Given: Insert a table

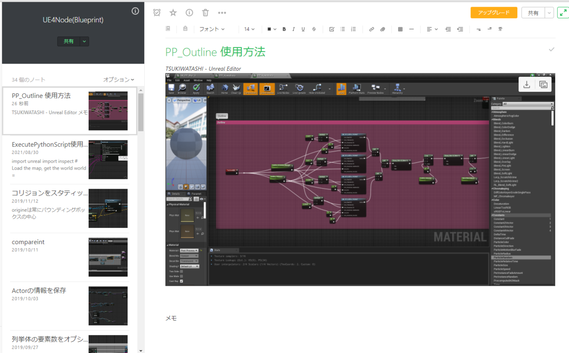Looking at the screenshot, I should [400, 29].
